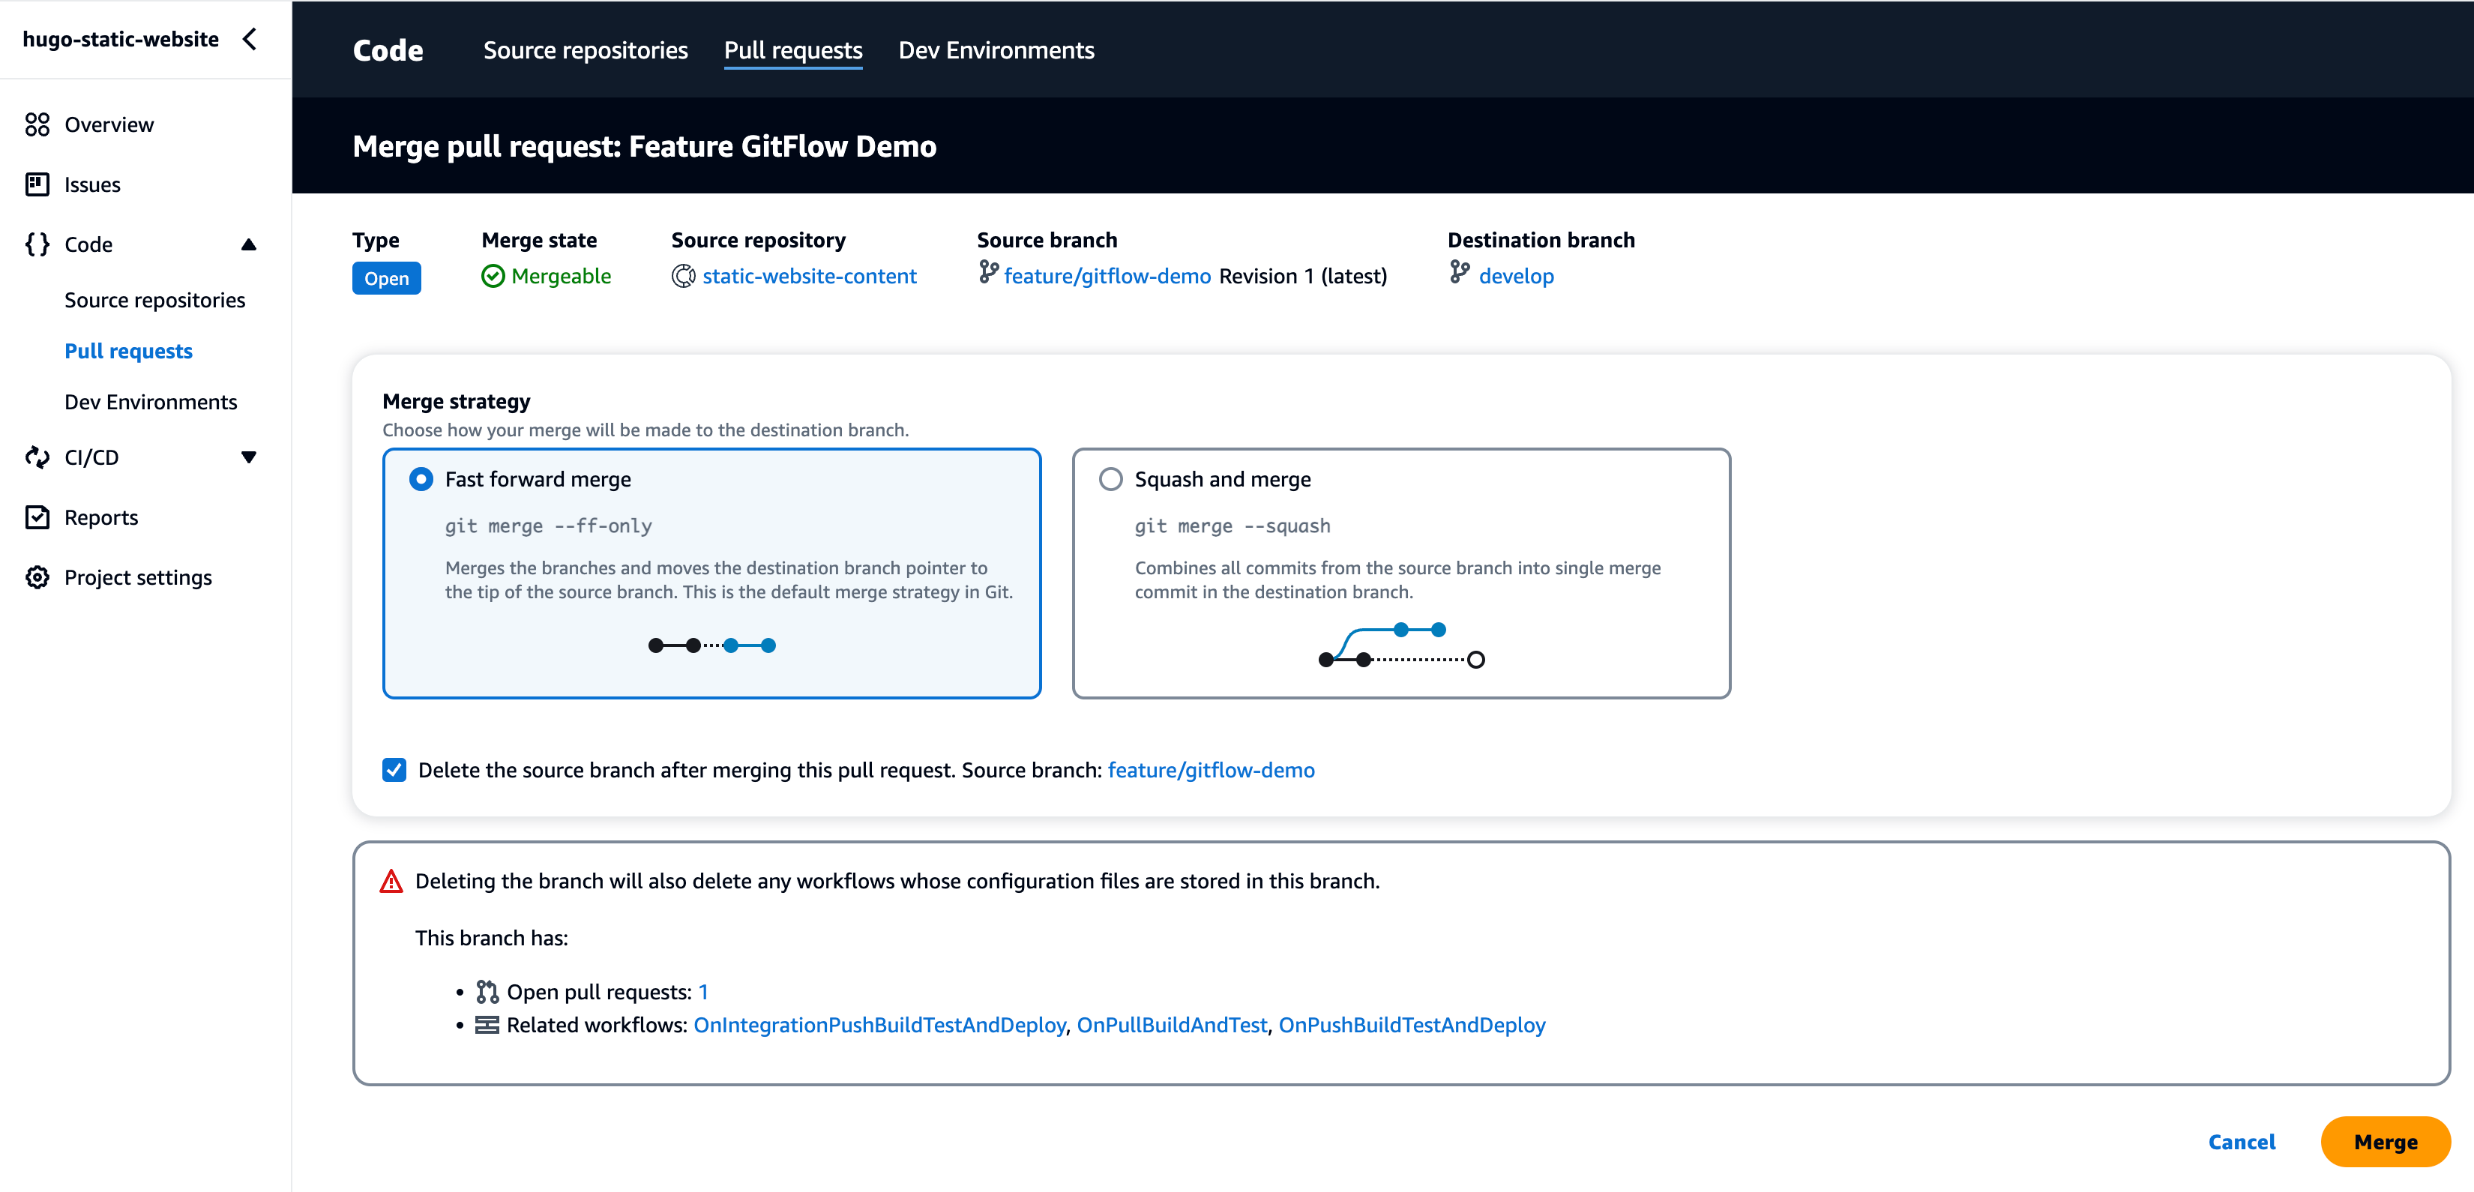Image resolution: width=2474 pixels, height=1192 pixels.
Task: Open the Source repositories tab
Action: coord(585,49)
